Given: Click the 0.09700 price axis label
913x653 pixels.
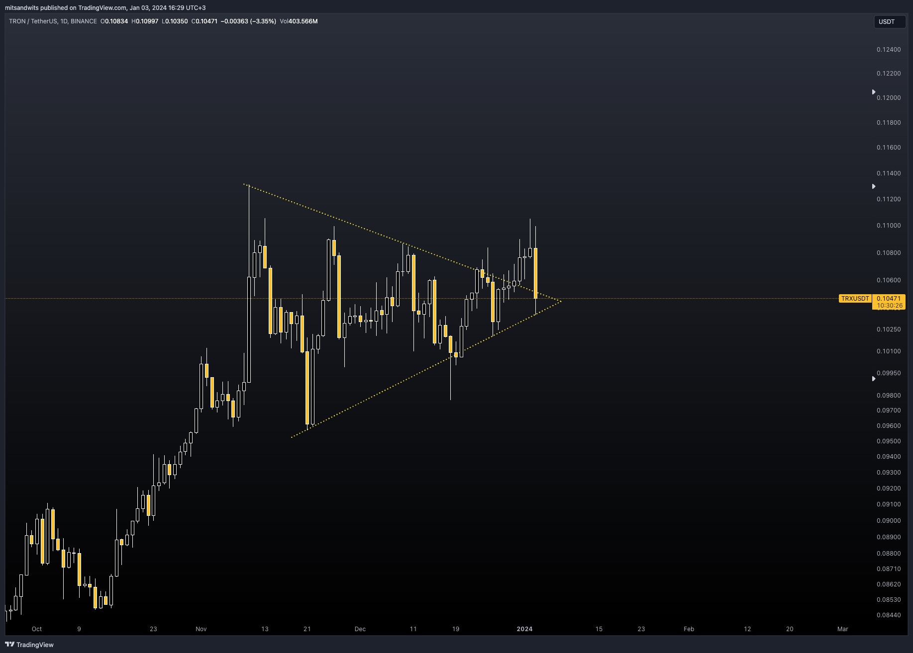Looking at the screenshot, I should pos(889,410).
